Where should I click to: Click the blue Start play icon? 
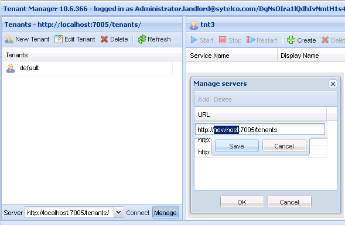click(194, 40)
